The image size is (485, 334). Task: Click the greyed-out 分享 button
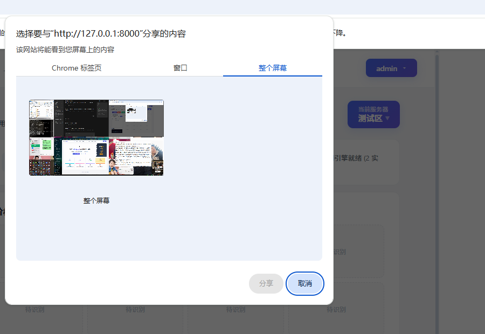(266, 283)
